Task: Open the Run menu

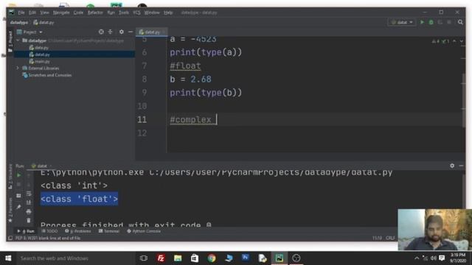Action: (x=111, y=13)
